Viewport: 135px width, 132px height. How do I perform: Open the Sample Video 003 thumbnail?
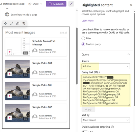pos(17,69)
